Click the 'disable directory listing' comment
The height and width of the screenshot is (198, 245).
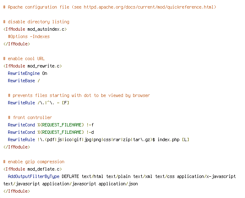pos(36,22)
